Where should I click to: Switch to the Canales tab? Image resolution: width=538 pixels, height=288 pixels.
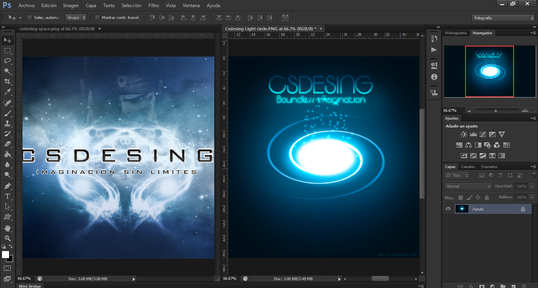pos(468,166)
